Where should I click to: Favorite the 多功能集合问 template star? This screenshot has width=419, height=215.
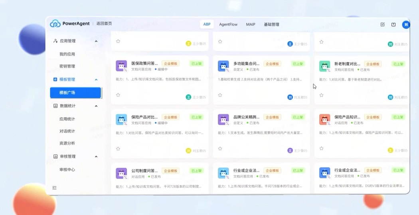coord(220,95)
